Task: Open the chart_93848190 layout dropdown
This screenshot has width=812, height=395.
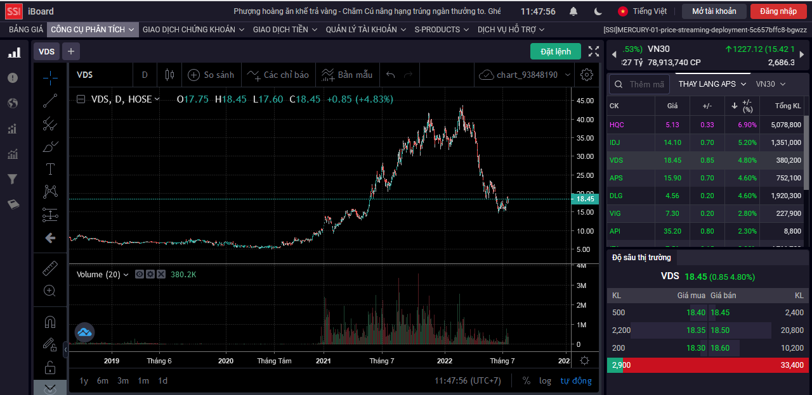Action: (x=568, y=75)
